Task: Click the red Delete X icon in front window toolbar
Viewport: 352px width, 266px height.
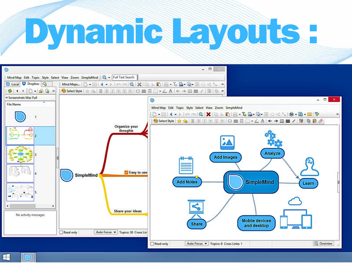Action: (x=208, y=114)
